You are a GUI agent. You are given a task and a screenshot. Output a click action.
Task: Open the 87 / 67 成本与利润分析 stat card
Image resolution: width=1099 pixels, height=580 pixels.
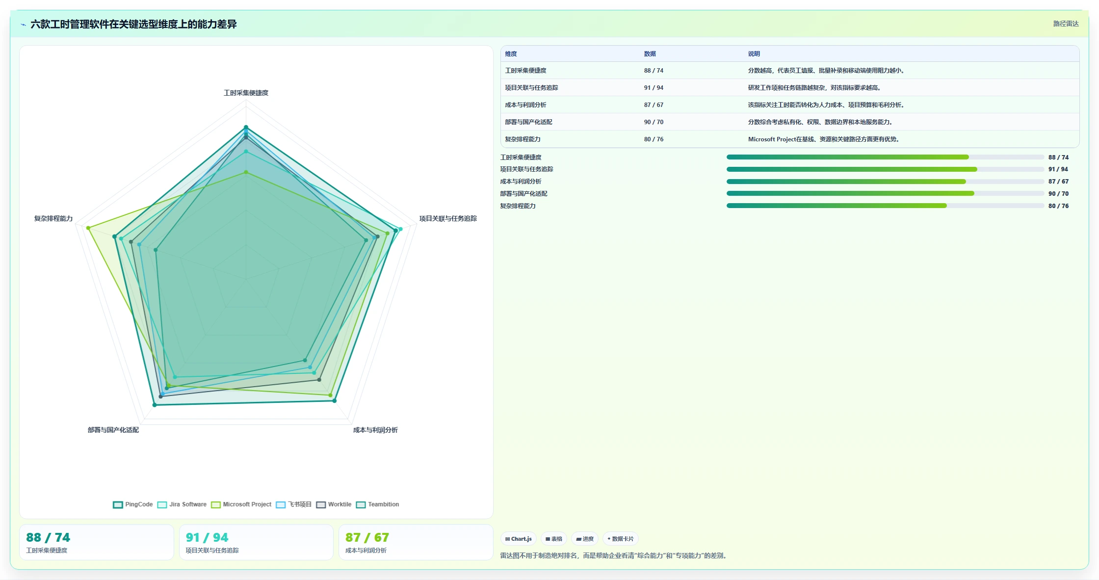[416, 542]
